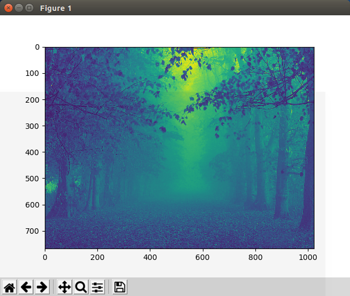The height and width of the screenshot is (296, 350).
Task: Minimize the Figure 1 window
Action: tap(19, 8)
